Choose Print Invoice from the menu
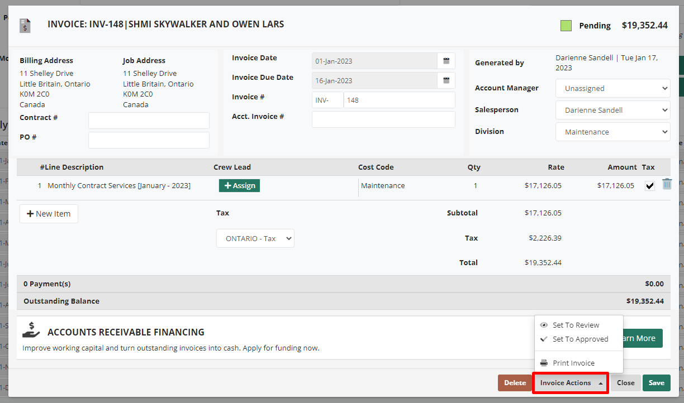This screenshot has height=403, width=684. [x=573, y=363]
